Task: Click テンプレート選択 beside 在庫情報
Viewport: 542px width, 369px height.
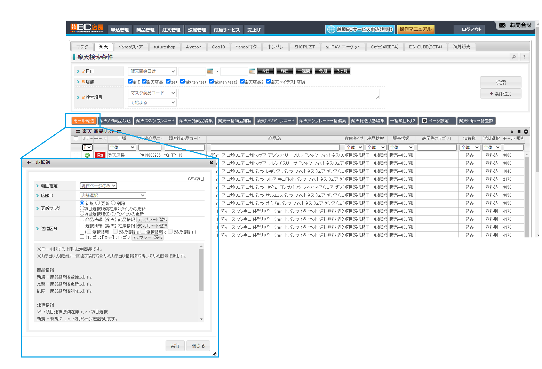Action: click(x=152, y=226)
